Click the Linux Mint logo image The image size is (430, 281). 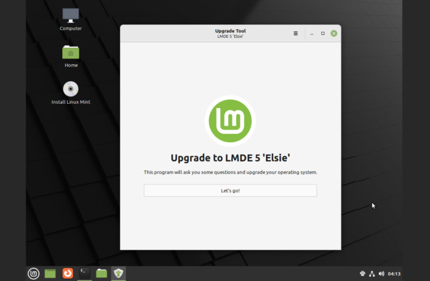click(x=230, y=121)
